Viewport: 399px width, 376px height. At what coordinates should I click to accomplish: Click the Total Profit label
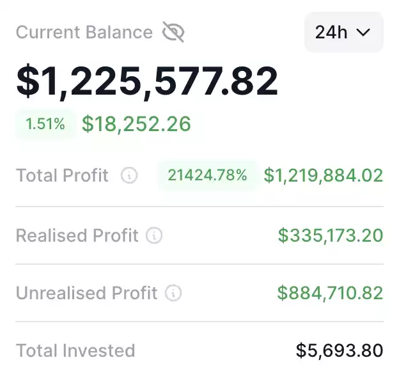tap(62, 175)
